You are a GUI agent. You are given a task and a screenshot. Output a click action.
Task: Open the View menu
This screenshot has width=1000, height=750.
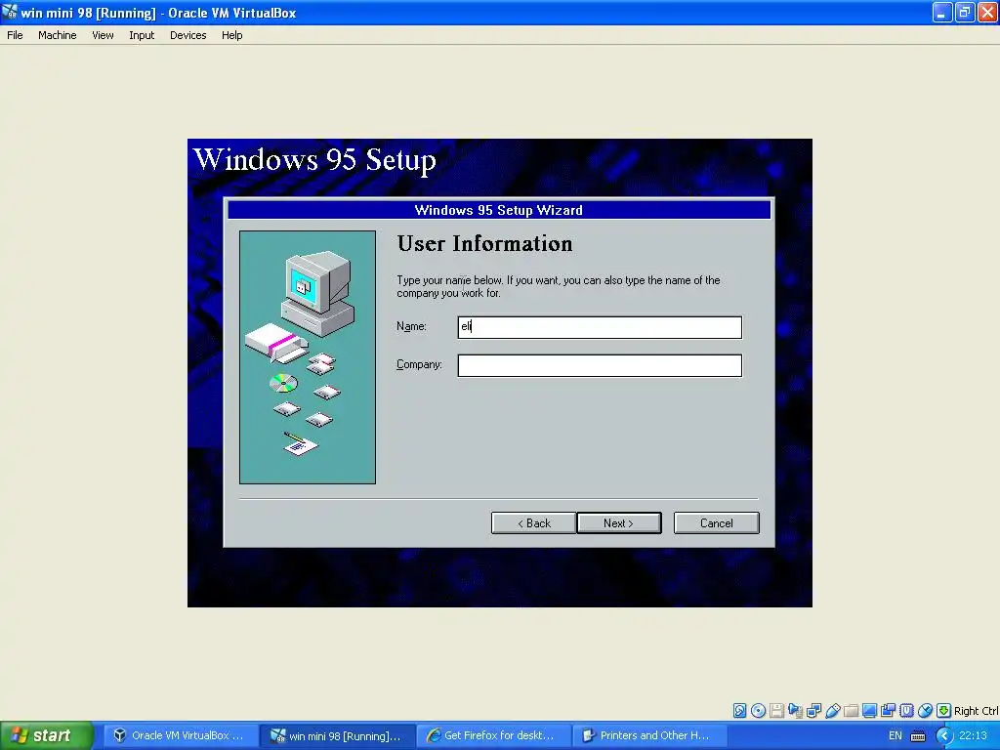click(103, 35)
